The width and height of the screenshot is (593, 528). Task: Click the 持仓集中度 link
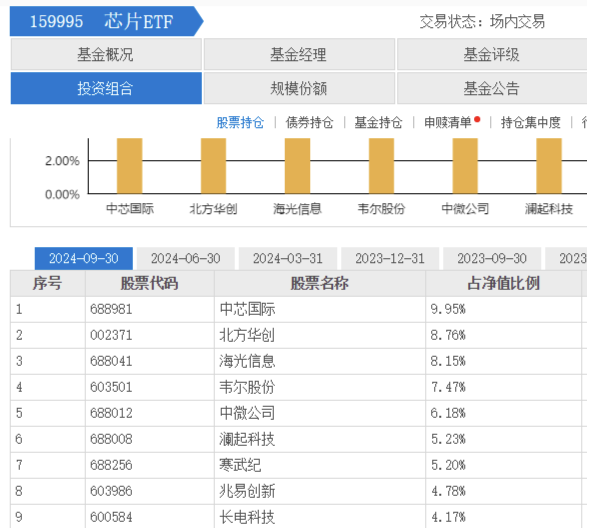pos(530,123)
